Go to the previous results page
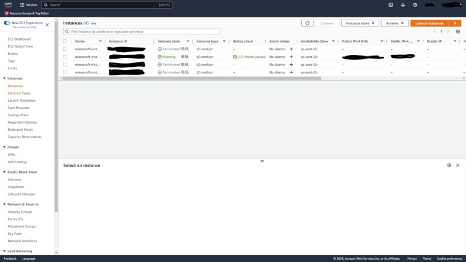This screenshot has width=466, height=262. tap(435, 32)
